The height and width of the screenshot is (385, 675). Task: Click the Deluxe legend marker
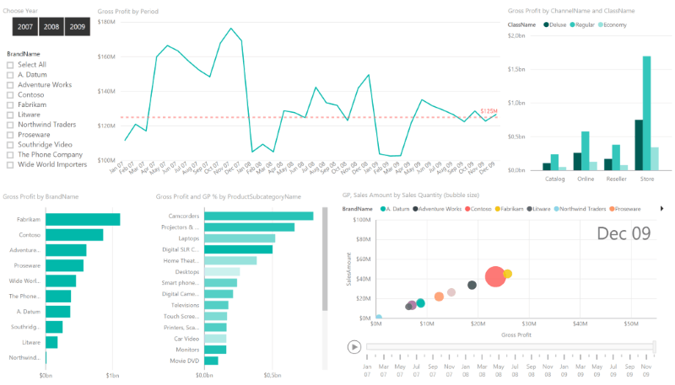(548, 25)
